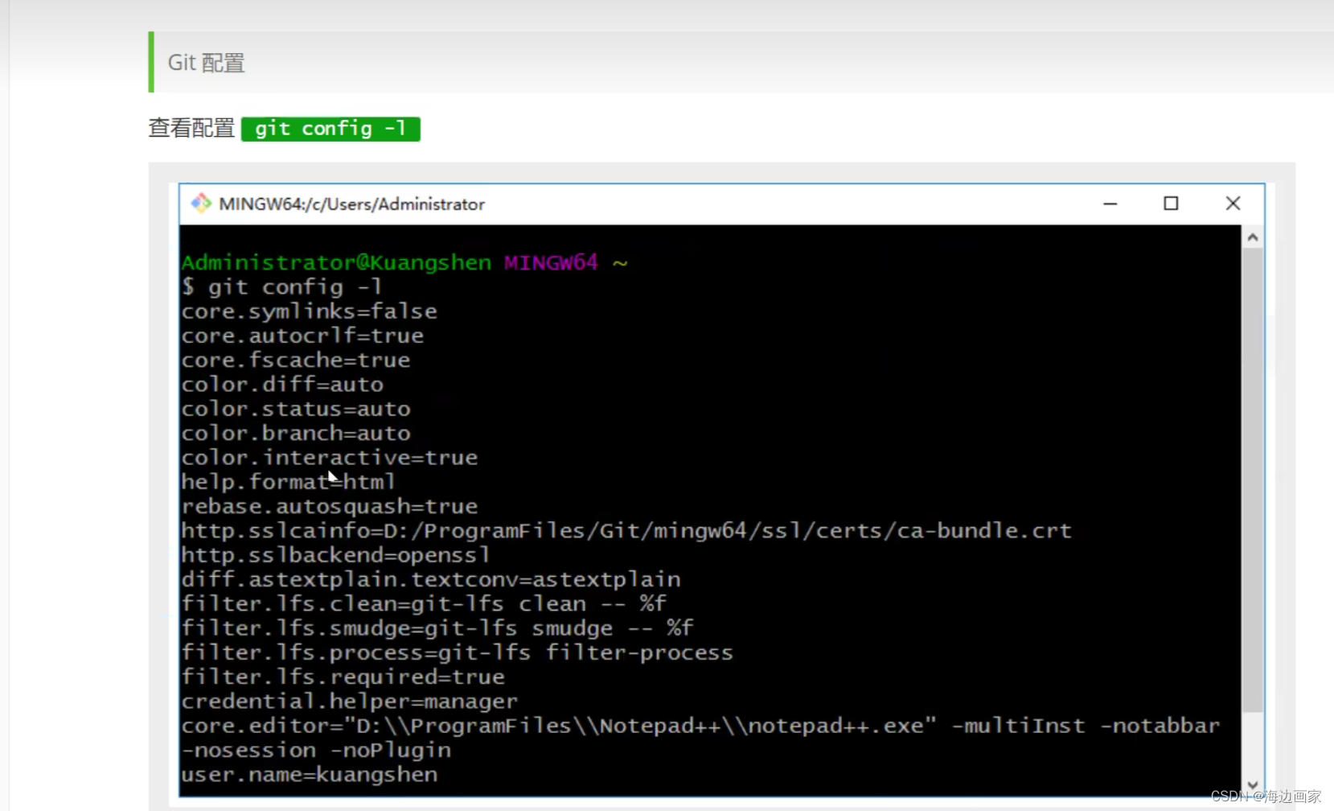Click the 'http.sslcainfo' certificate path line

click(x=626, y=530)
